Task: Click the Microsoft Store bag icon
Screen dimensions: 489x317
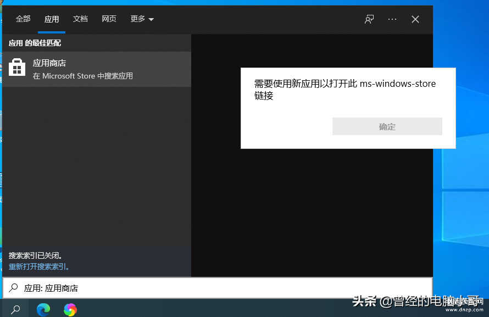Action: click(x=17, y=68)
